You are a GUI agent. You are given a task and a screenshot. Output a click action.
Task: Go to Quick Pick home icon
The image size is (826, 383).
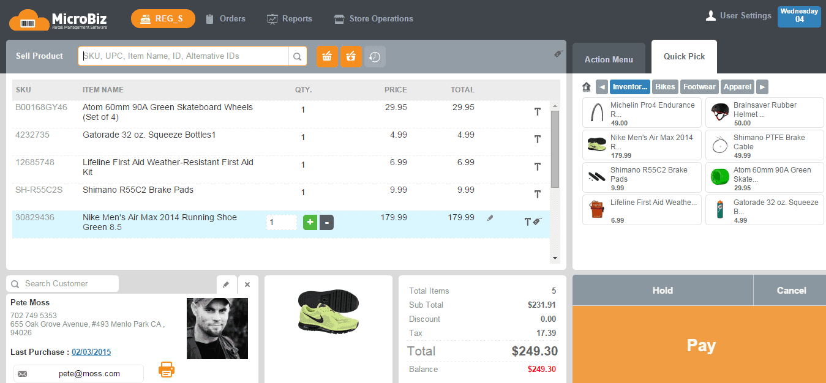[587, 87]
